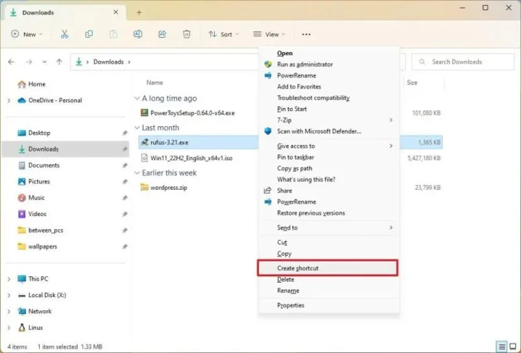
Task: Select Restore previous versions
Action: click(328, 213)
